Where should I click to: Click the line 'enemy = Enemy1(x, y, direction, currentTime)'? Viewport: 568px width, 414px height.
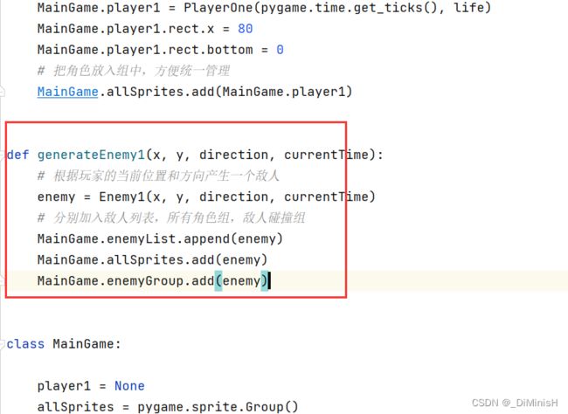coord(206,197)
